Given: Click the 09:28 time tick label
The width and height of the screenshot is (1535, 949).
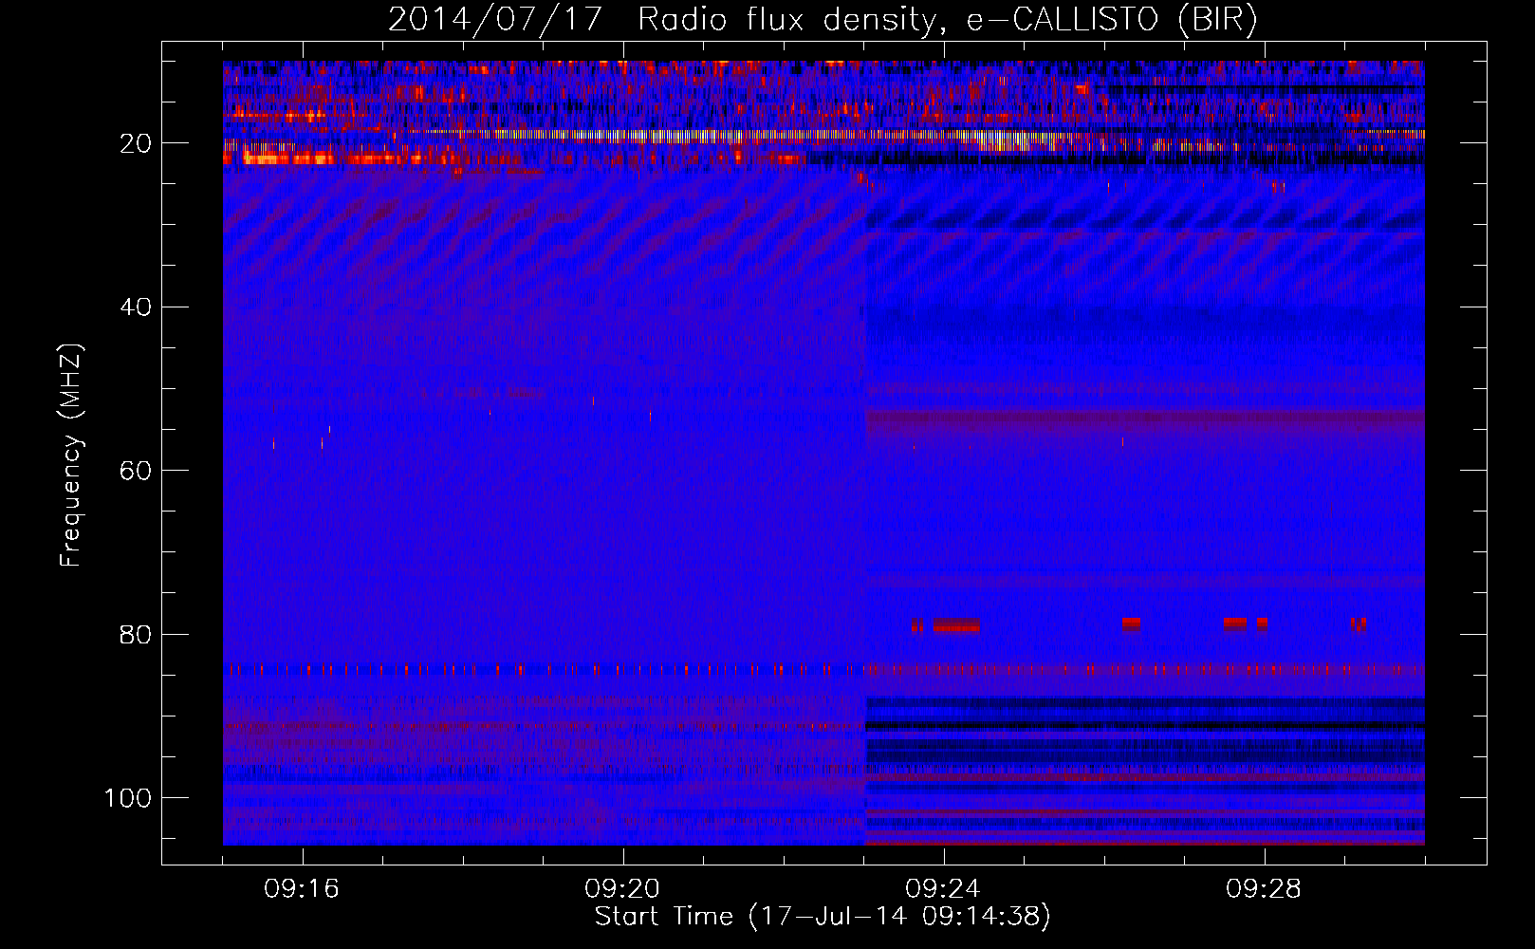Looking at the screenshot, I should click(x=1264, y=889).
